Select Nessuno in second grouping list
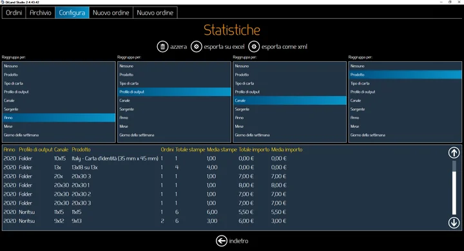 click(174, 66)
